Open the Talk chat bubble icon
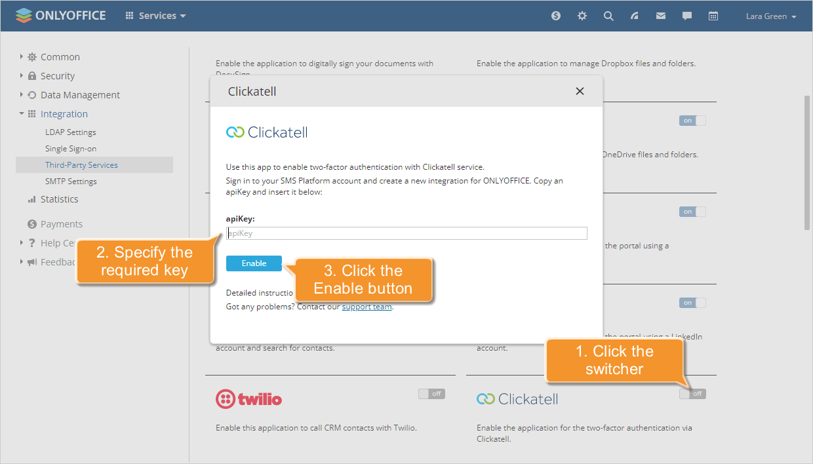This screenshot has width=813, height=464. (686, 15)
